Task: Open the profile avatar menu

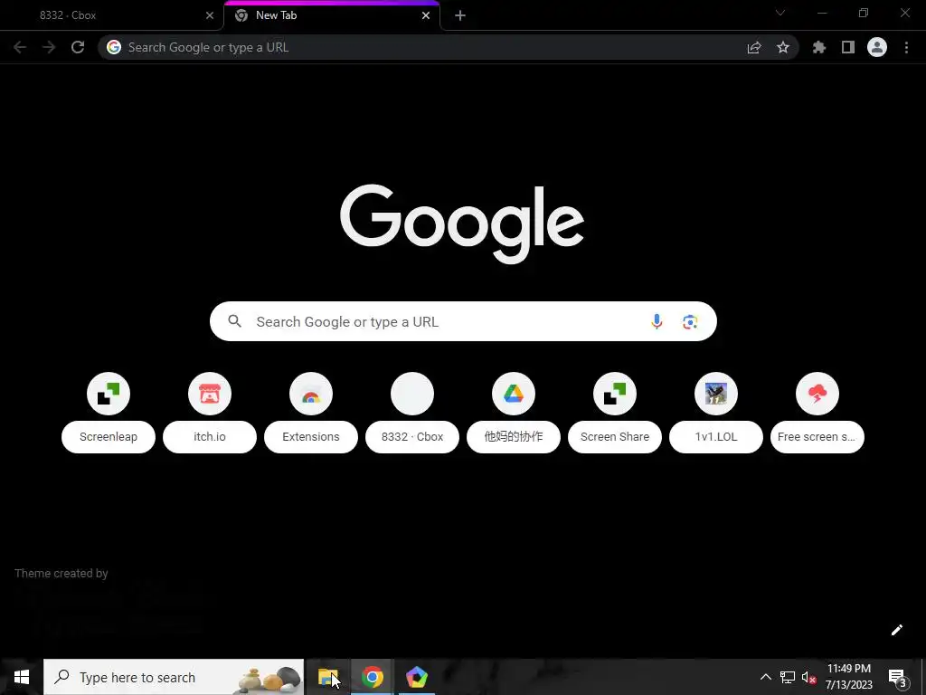Action: pos(877,47)
